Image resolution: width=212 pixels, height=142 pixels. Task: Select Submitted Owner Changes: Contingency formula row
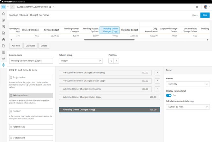click(x=105, y=89)
